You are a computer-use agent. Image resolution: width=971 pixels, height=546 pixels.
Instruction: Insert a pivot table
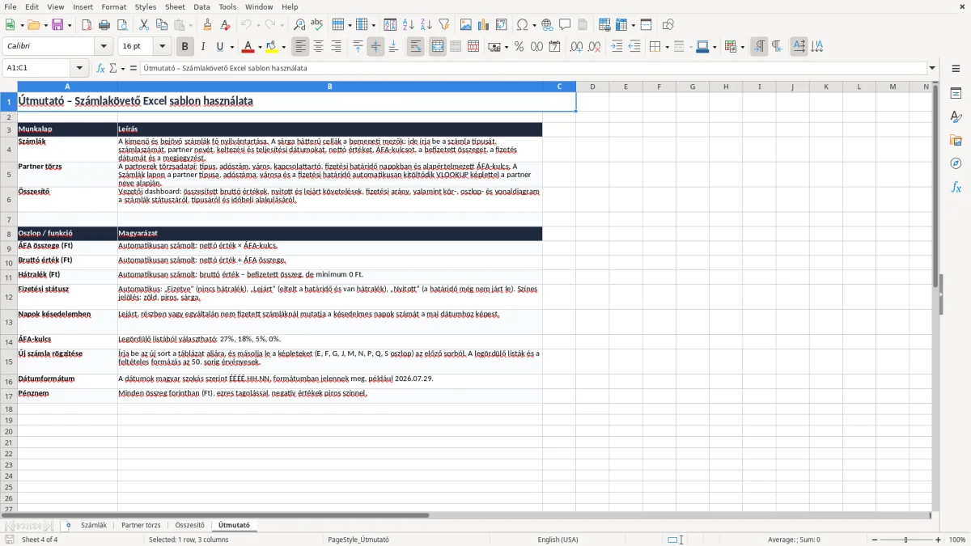tap(502, 25)
